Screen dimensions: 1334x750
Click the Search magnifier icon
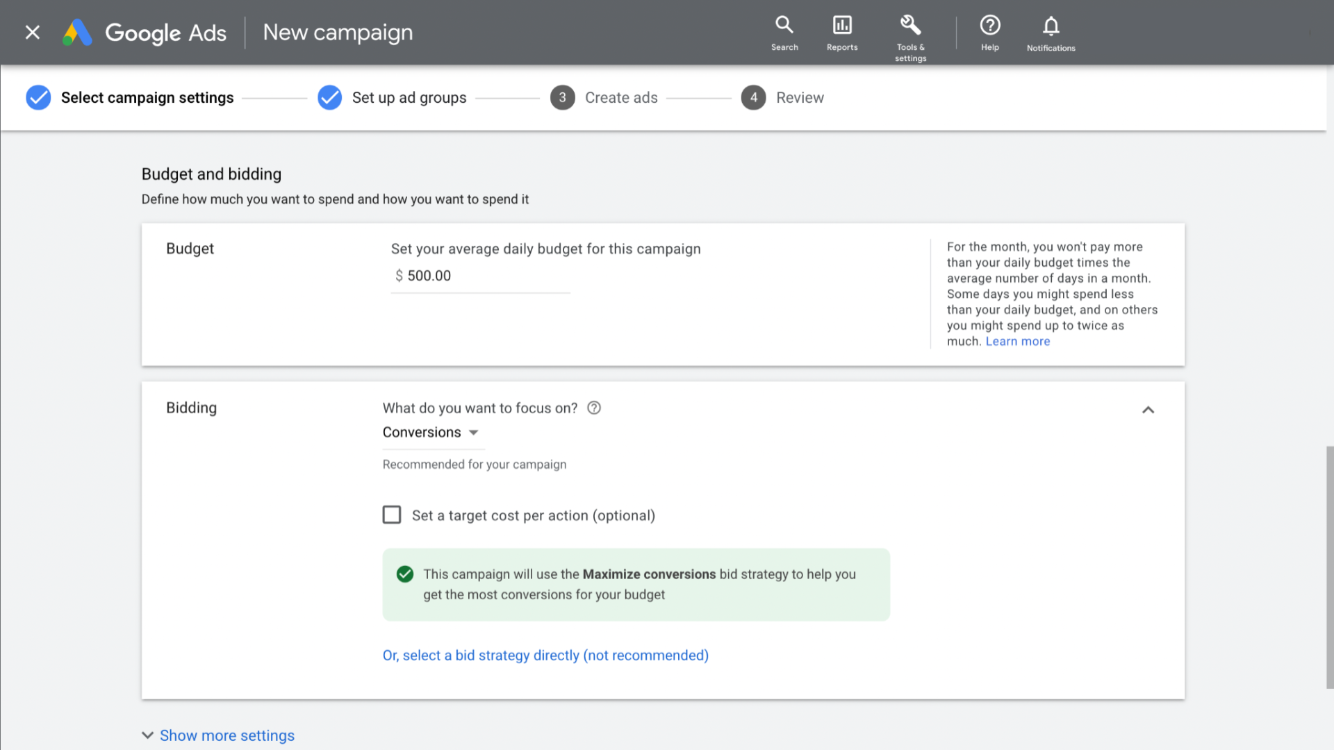click(x=784, y=26)
